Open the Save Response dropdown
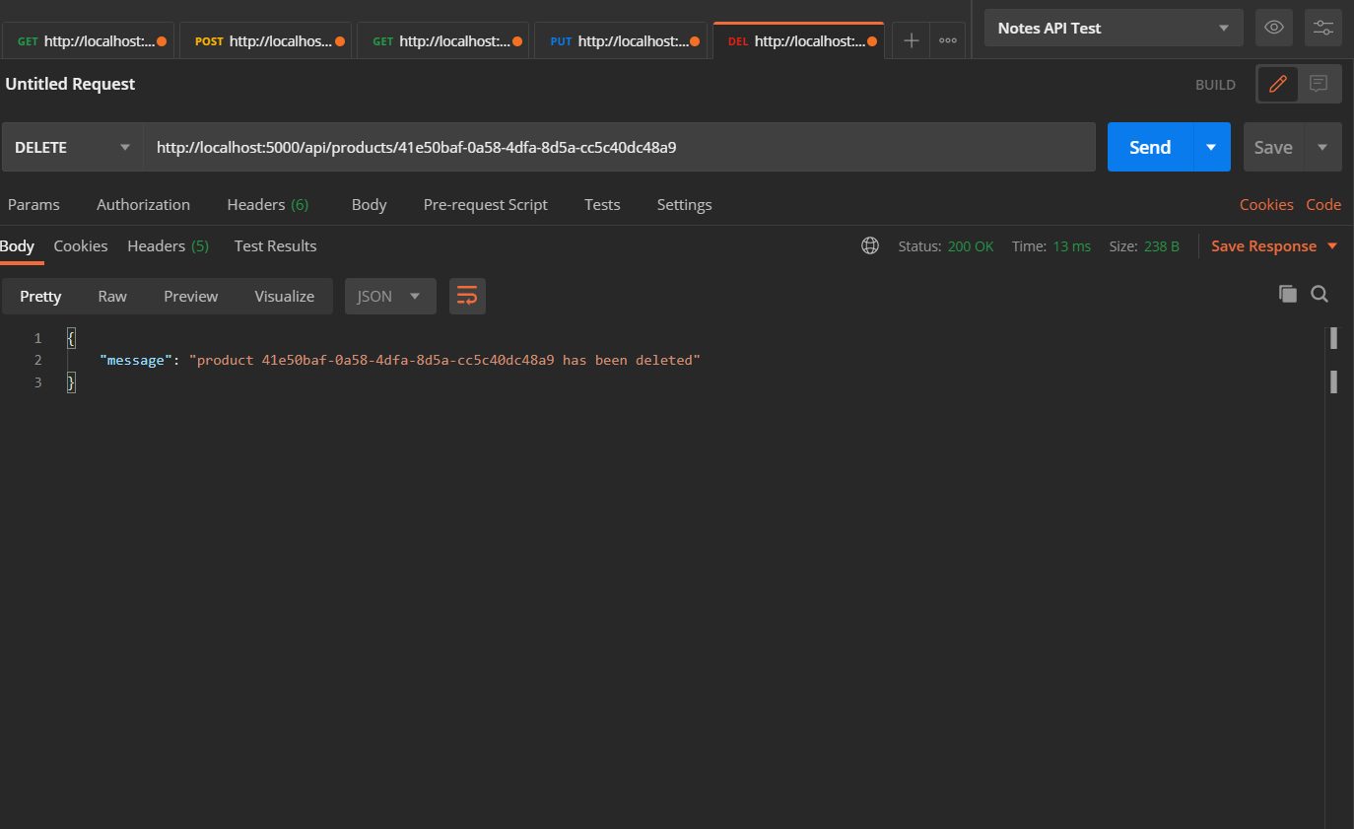 [1274, 246]
